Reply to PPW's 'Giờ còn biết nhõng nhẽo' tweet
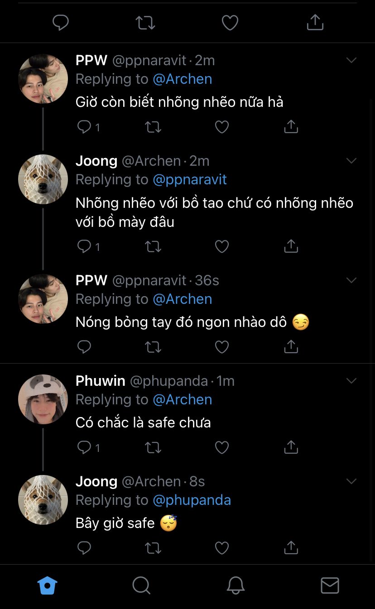 [x=84, y=127]
